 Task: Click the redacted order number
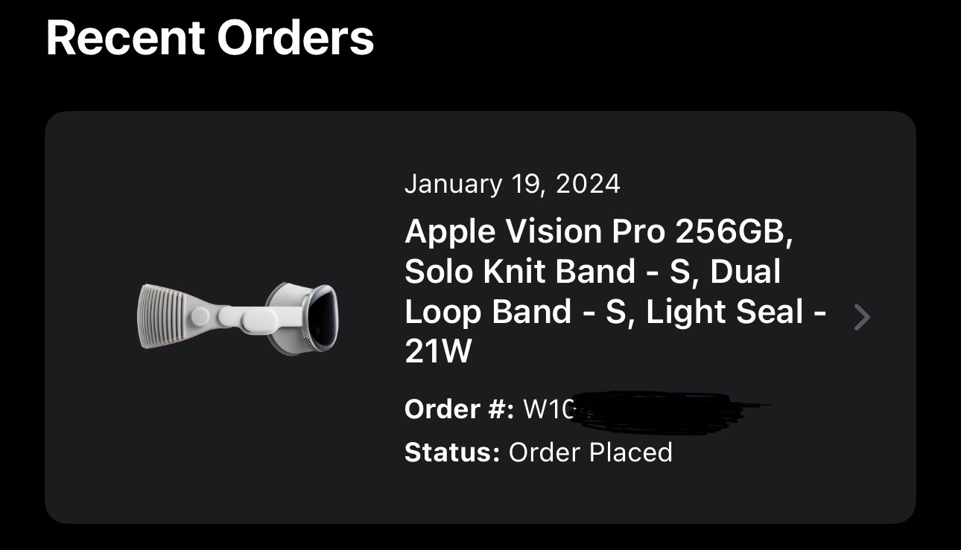(670, 412)
